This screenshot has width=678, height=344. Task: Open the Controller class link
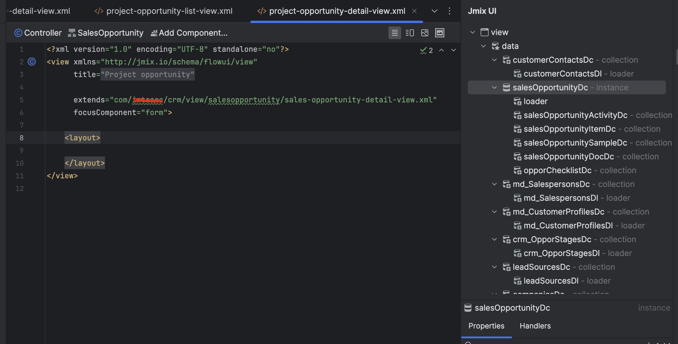[x=38, y=33]
